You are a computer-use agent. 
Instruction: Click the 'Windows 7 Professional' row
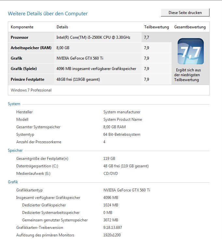click(109, 90)
